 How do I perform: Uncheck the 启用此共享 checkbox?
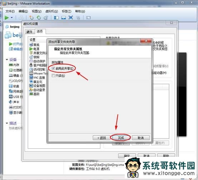pos(53,68)
